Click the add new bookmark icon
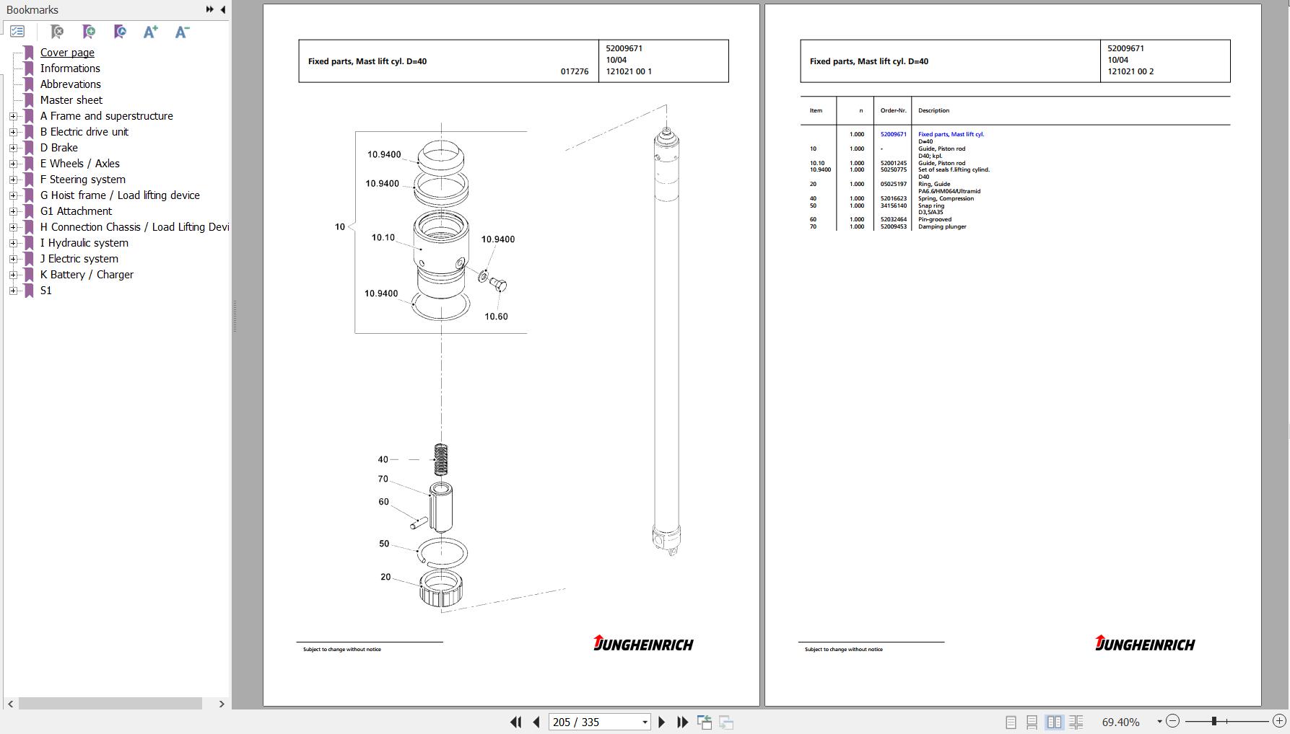This screenshot has height=734, width=1290. (x=88, y=32)
